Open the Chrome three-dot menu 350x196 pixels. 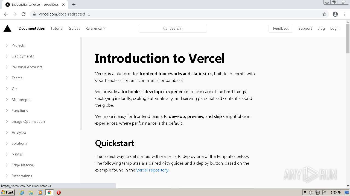click(x=344, y=14)
